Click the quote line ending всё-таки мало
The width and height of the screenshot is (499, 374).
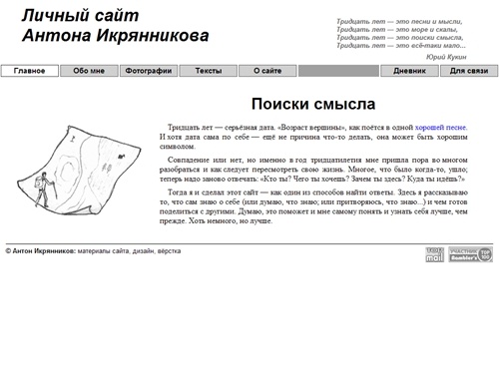(x=401, y=46)
